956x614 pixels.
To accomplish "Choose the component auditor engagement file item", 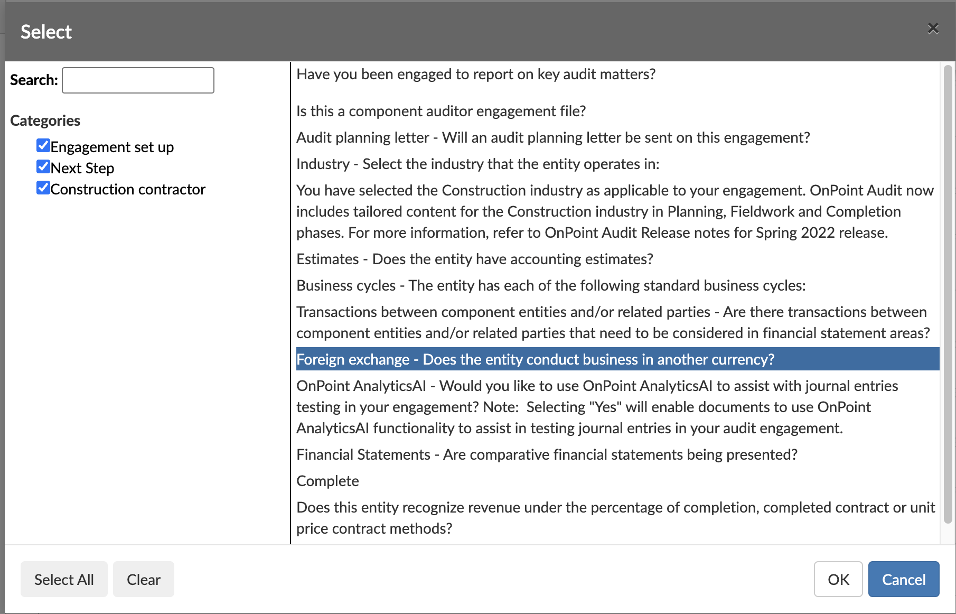I will coord(617,111).
